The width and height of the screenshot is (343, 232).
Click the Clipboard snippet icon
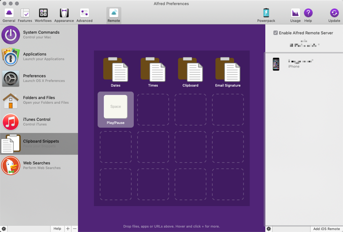pos(190,70)
